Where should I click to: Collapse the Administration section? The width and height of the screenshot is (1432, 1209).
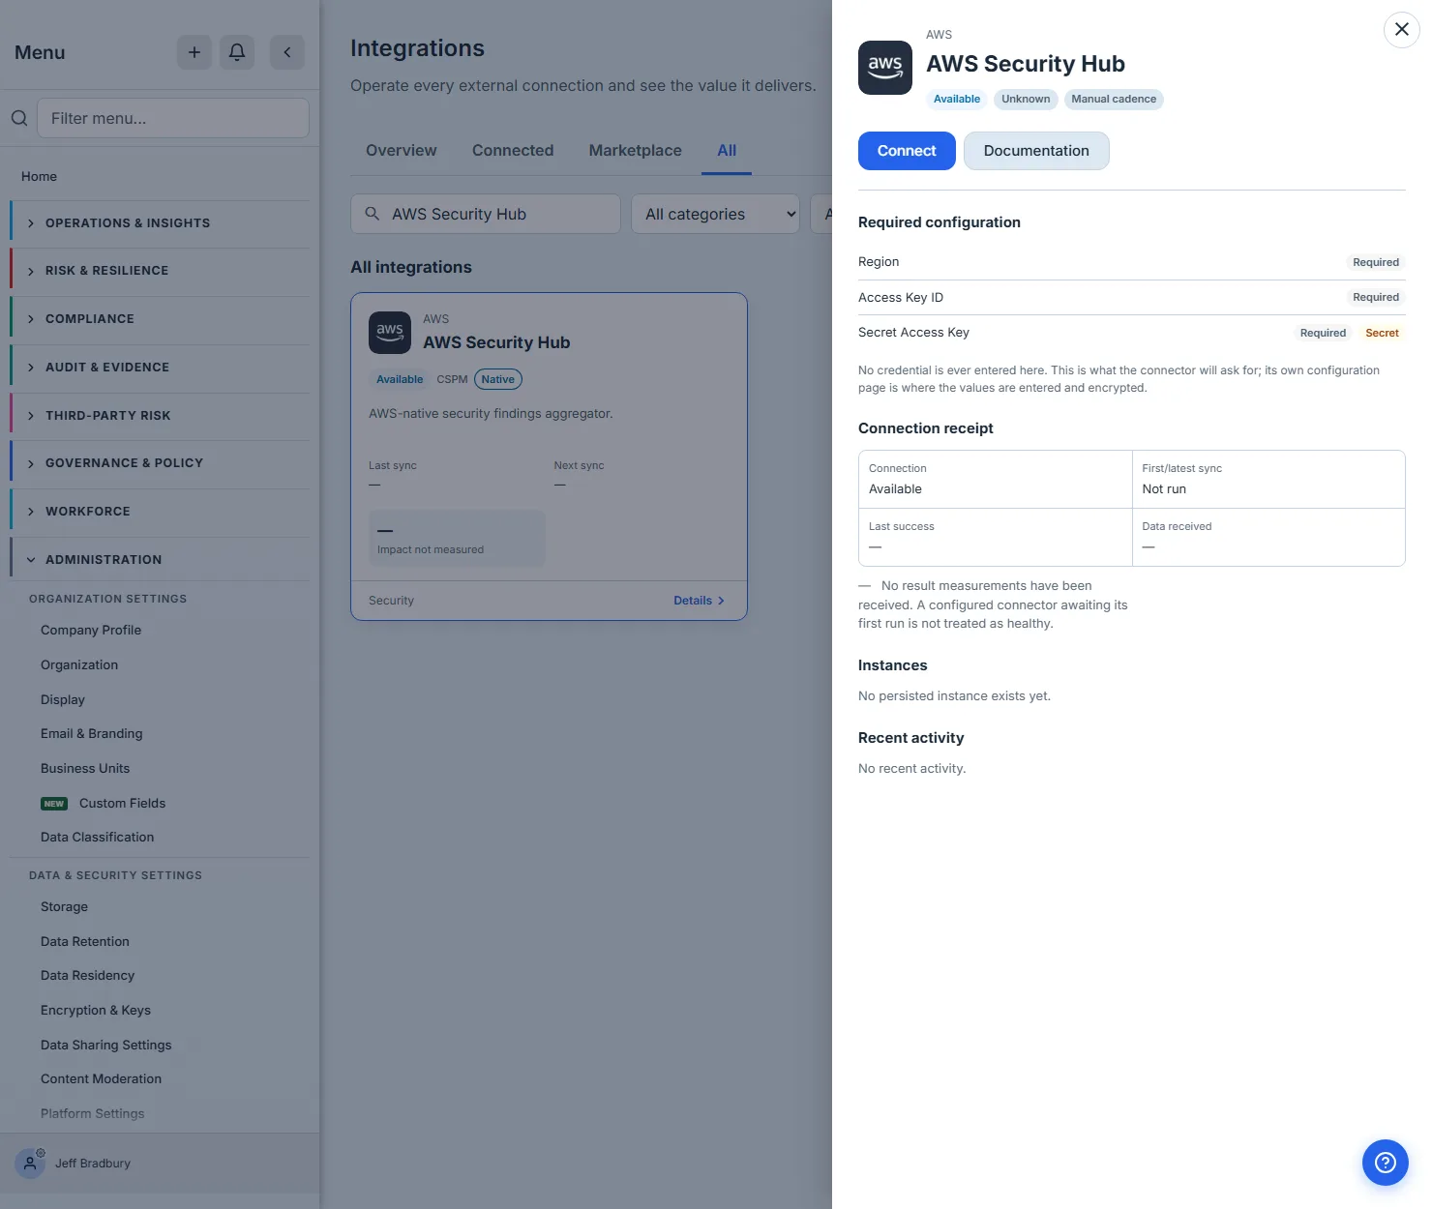coord(160,560)
